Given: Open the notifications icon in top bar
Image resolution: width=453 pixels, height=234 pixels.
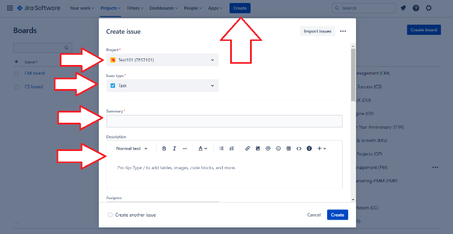Looking at the screenshot, I should 403,8.
